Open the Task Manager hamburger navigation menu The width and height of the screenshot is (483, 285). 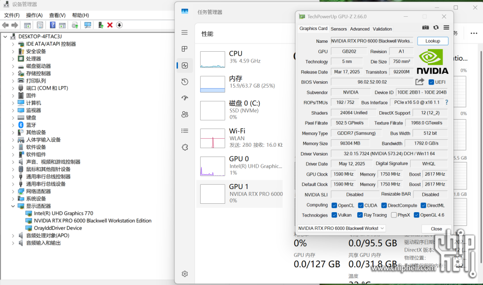(x=184, y=32)
